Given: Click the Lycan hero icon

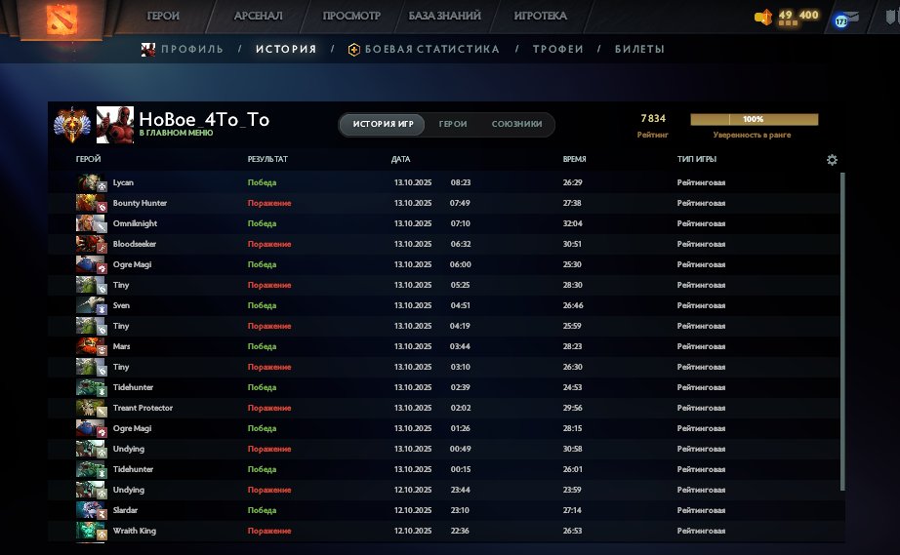Looking at the screenshot, I should pyautogui.click(x=90, y=182).
